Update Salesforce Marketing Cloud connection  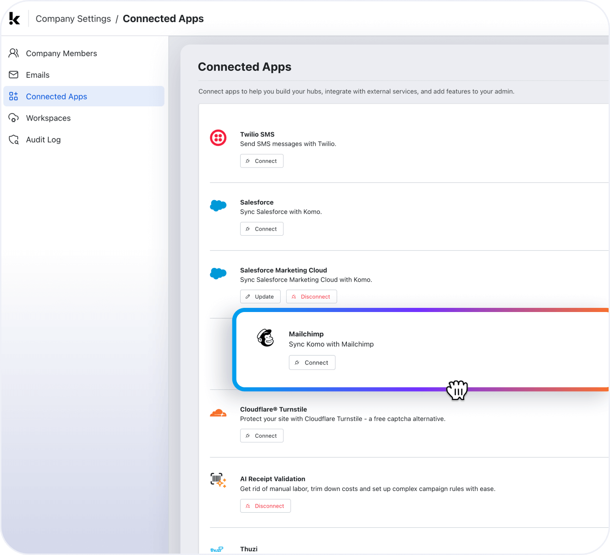click(260, 297)
